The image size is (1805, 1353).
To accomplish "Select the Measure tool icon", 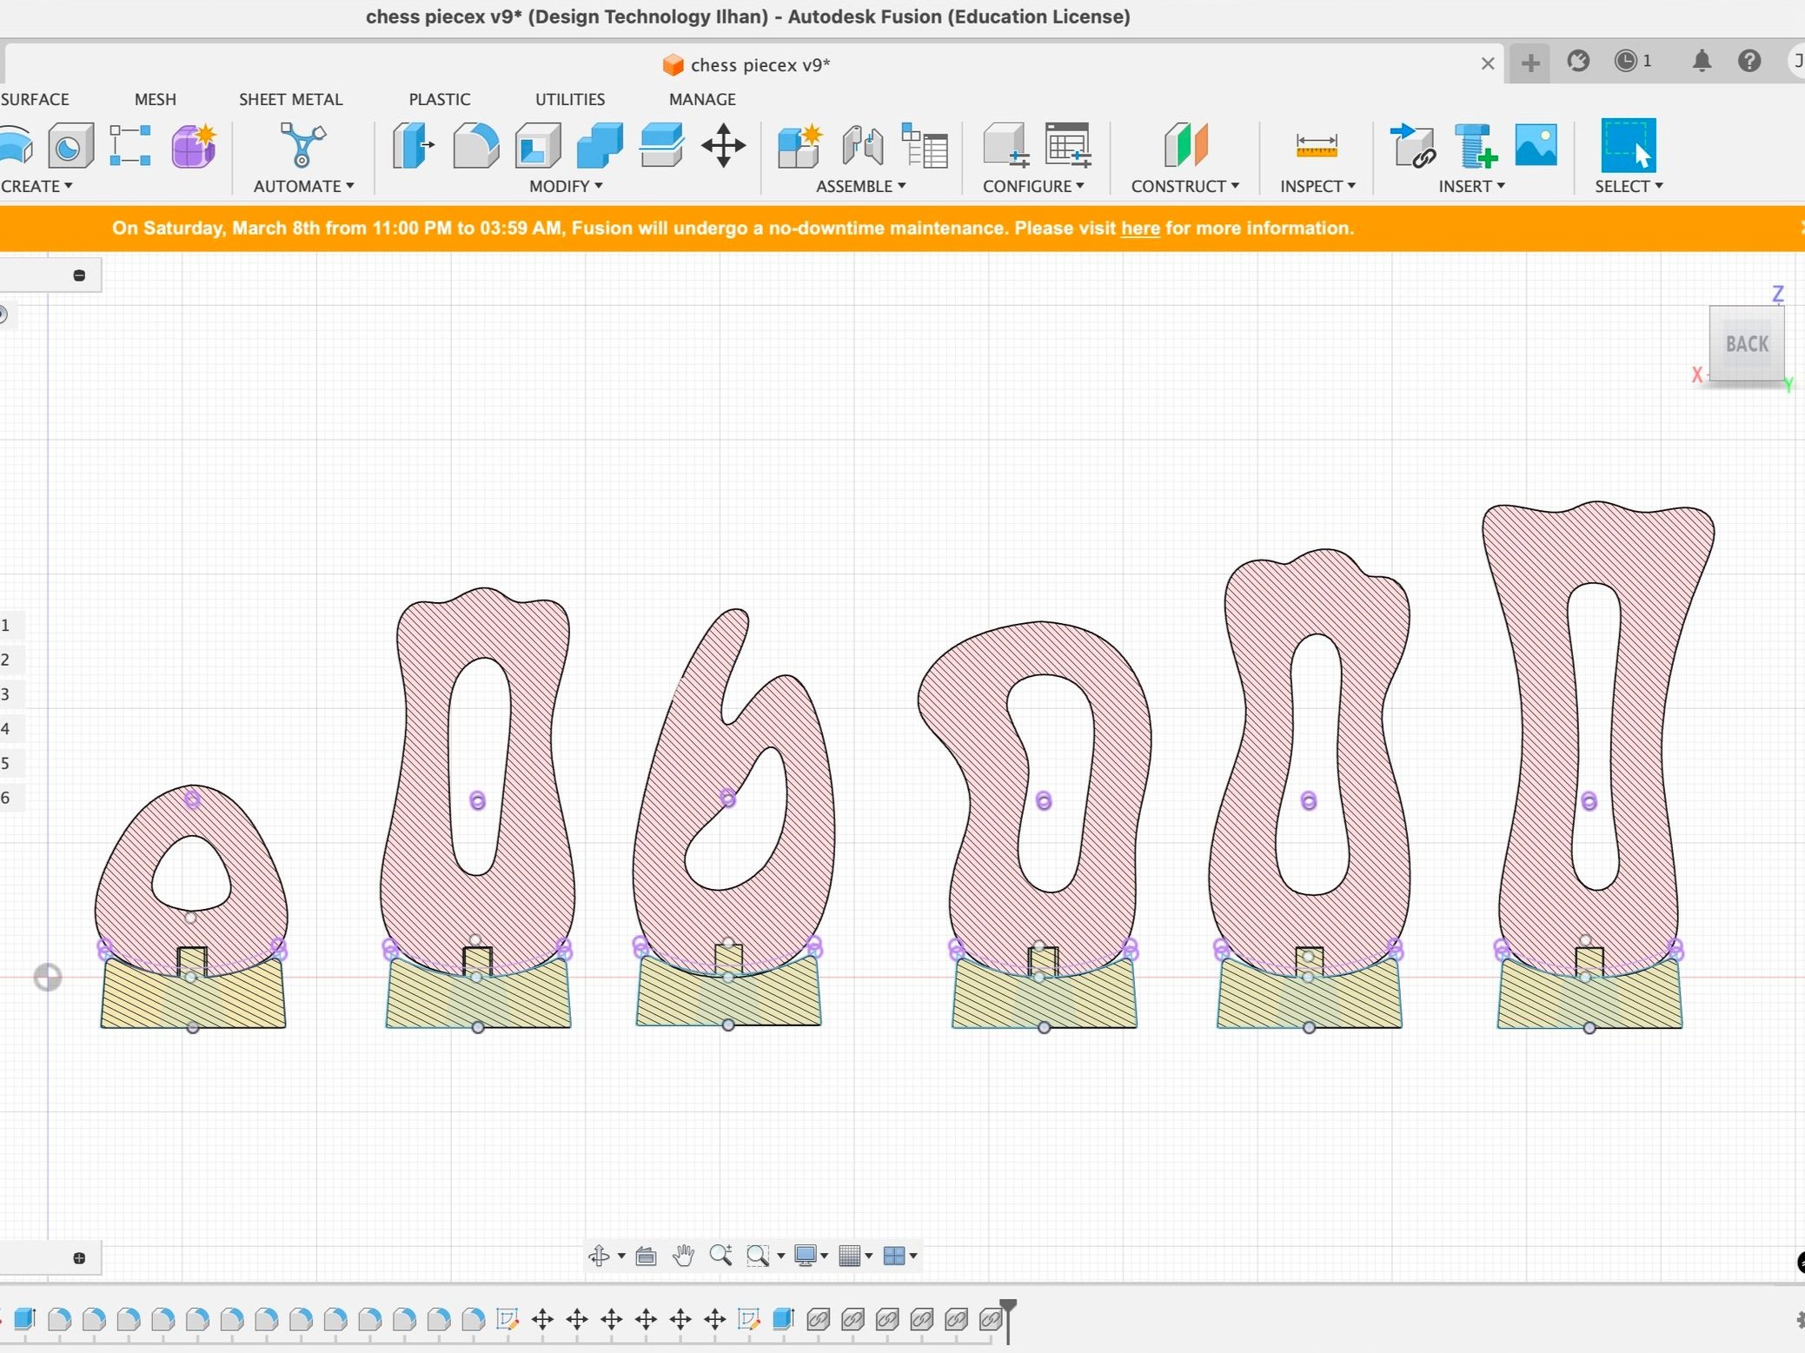I will 1317,145.
